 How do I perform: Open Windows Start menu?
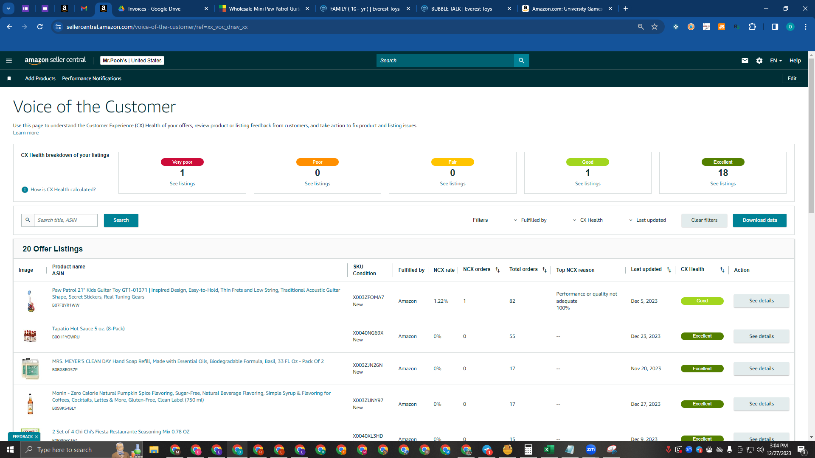point(10,450)
